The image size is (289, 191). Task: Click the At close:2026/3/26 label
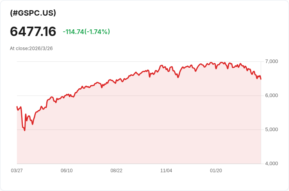click(31, 49)
